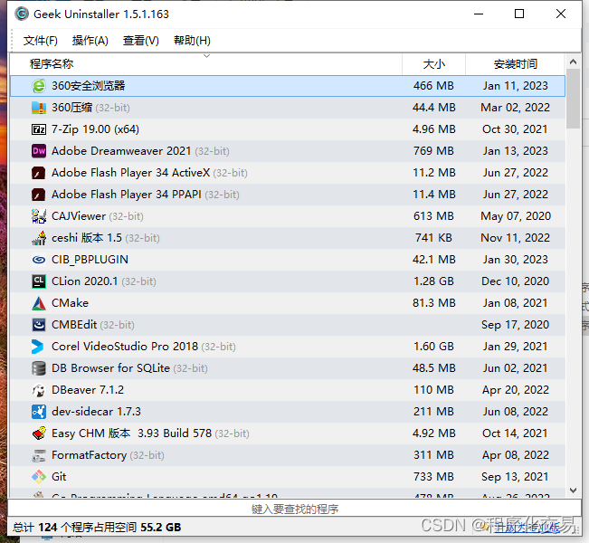The width and height of the screenshot is (589, 543).
Task: Close the Geek Uninstaller window
Action: pos(561,14)
